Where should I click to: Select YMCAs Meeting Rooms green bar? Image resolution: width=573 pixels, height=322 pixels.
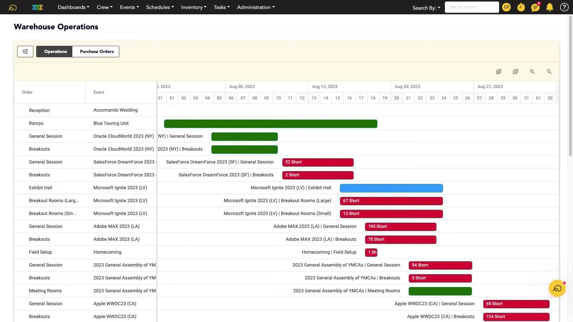pyautogui.click(x=440, y=291)
